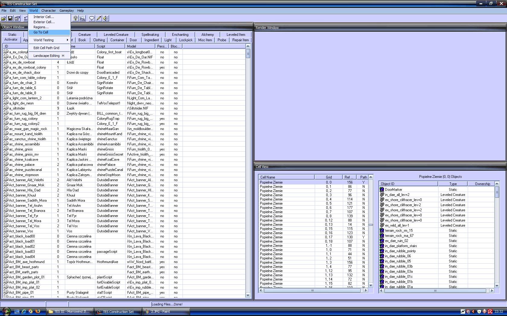
Task: Open the speech bubble dialogue icon
Action: (x=92, y=18)
